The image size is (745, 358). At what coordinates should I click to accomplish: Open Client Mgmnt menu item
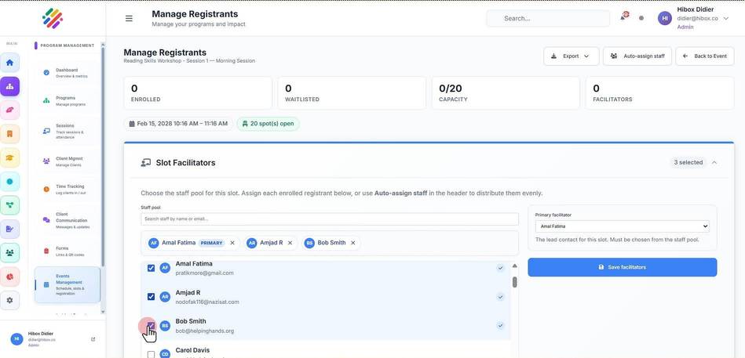pyautogui.click(x=68, y=161)
